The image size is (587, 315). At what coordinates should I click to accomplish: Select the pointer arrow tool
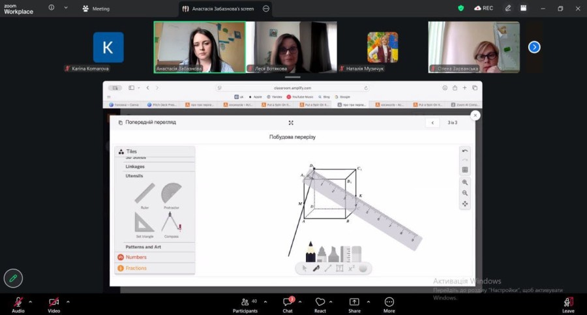(305, 268)
